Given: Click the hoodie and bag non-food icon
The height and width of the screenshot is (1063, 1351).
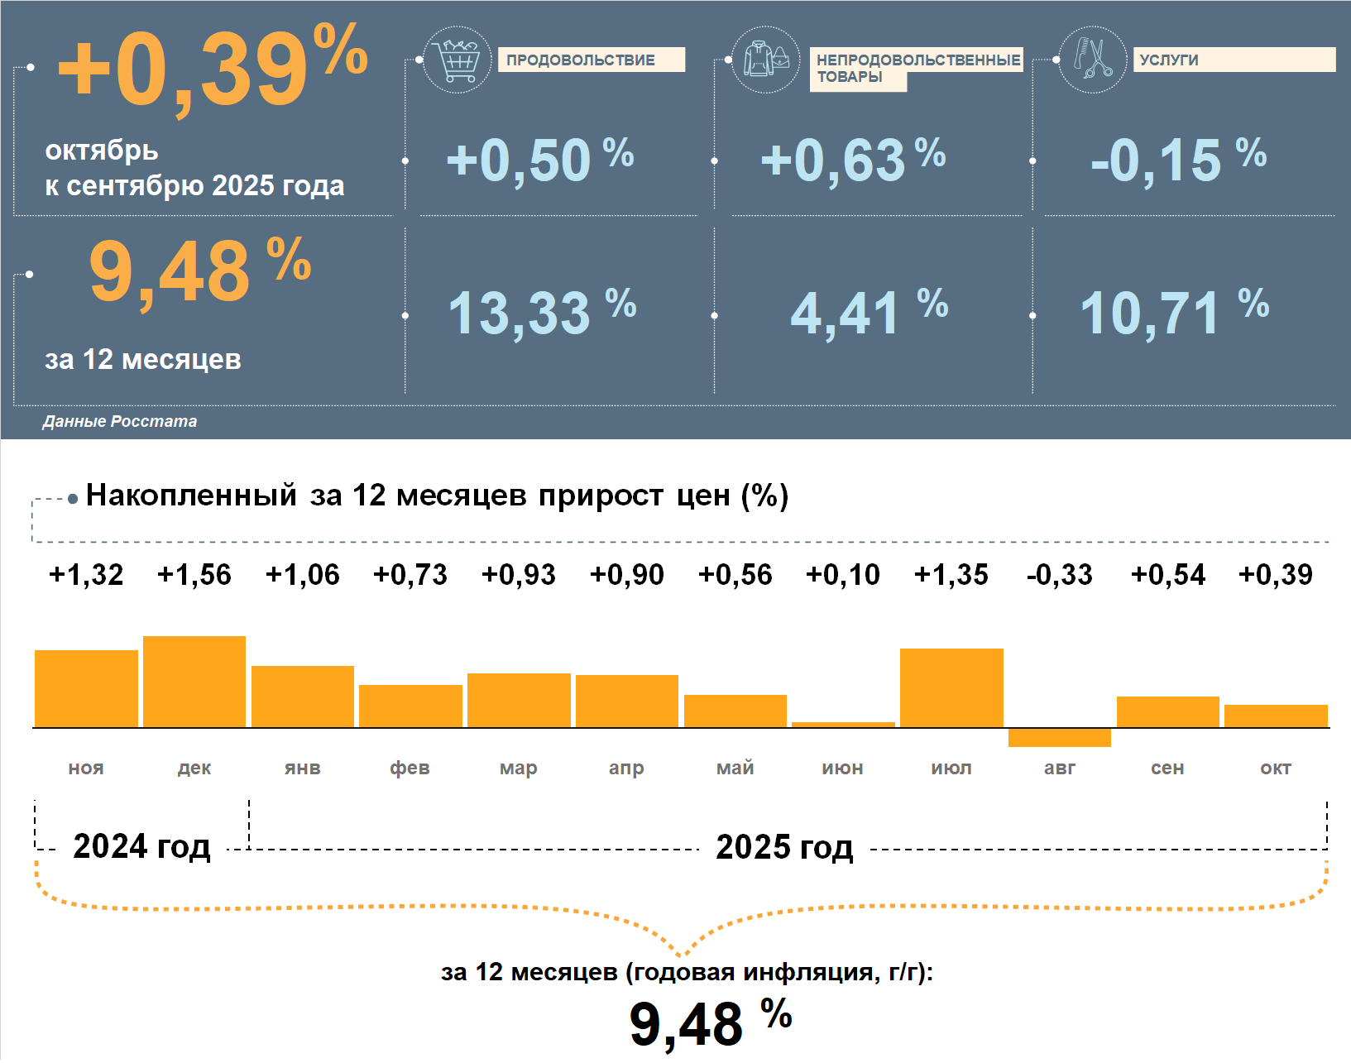Looking at the screenshot, I should [766, 60].
